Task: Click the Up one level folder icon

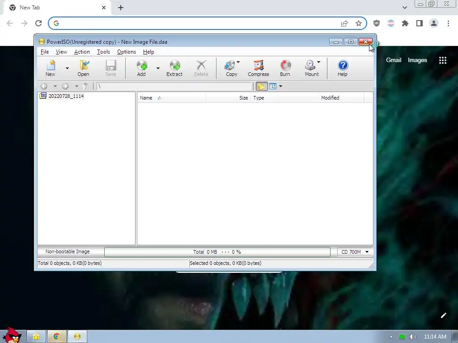Action: pos(85,86)
